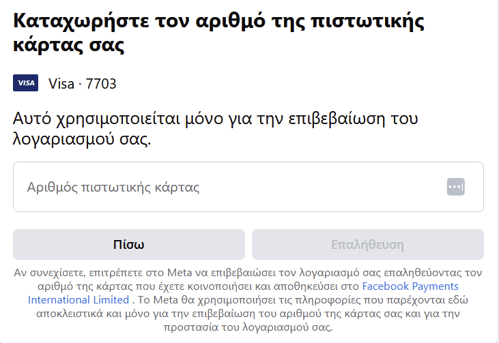
Task: Focus the Αριθμός πιστωτικής κάρτας input field
Action: [248, 187]
